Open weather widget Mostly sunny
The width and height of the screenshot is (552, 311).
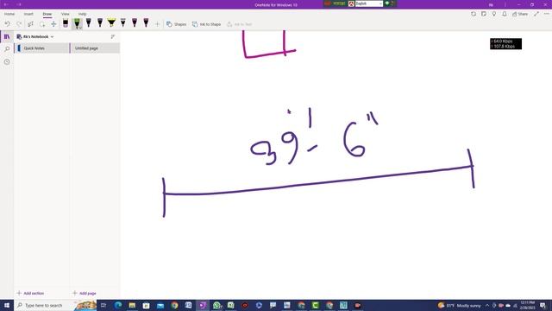459,305
